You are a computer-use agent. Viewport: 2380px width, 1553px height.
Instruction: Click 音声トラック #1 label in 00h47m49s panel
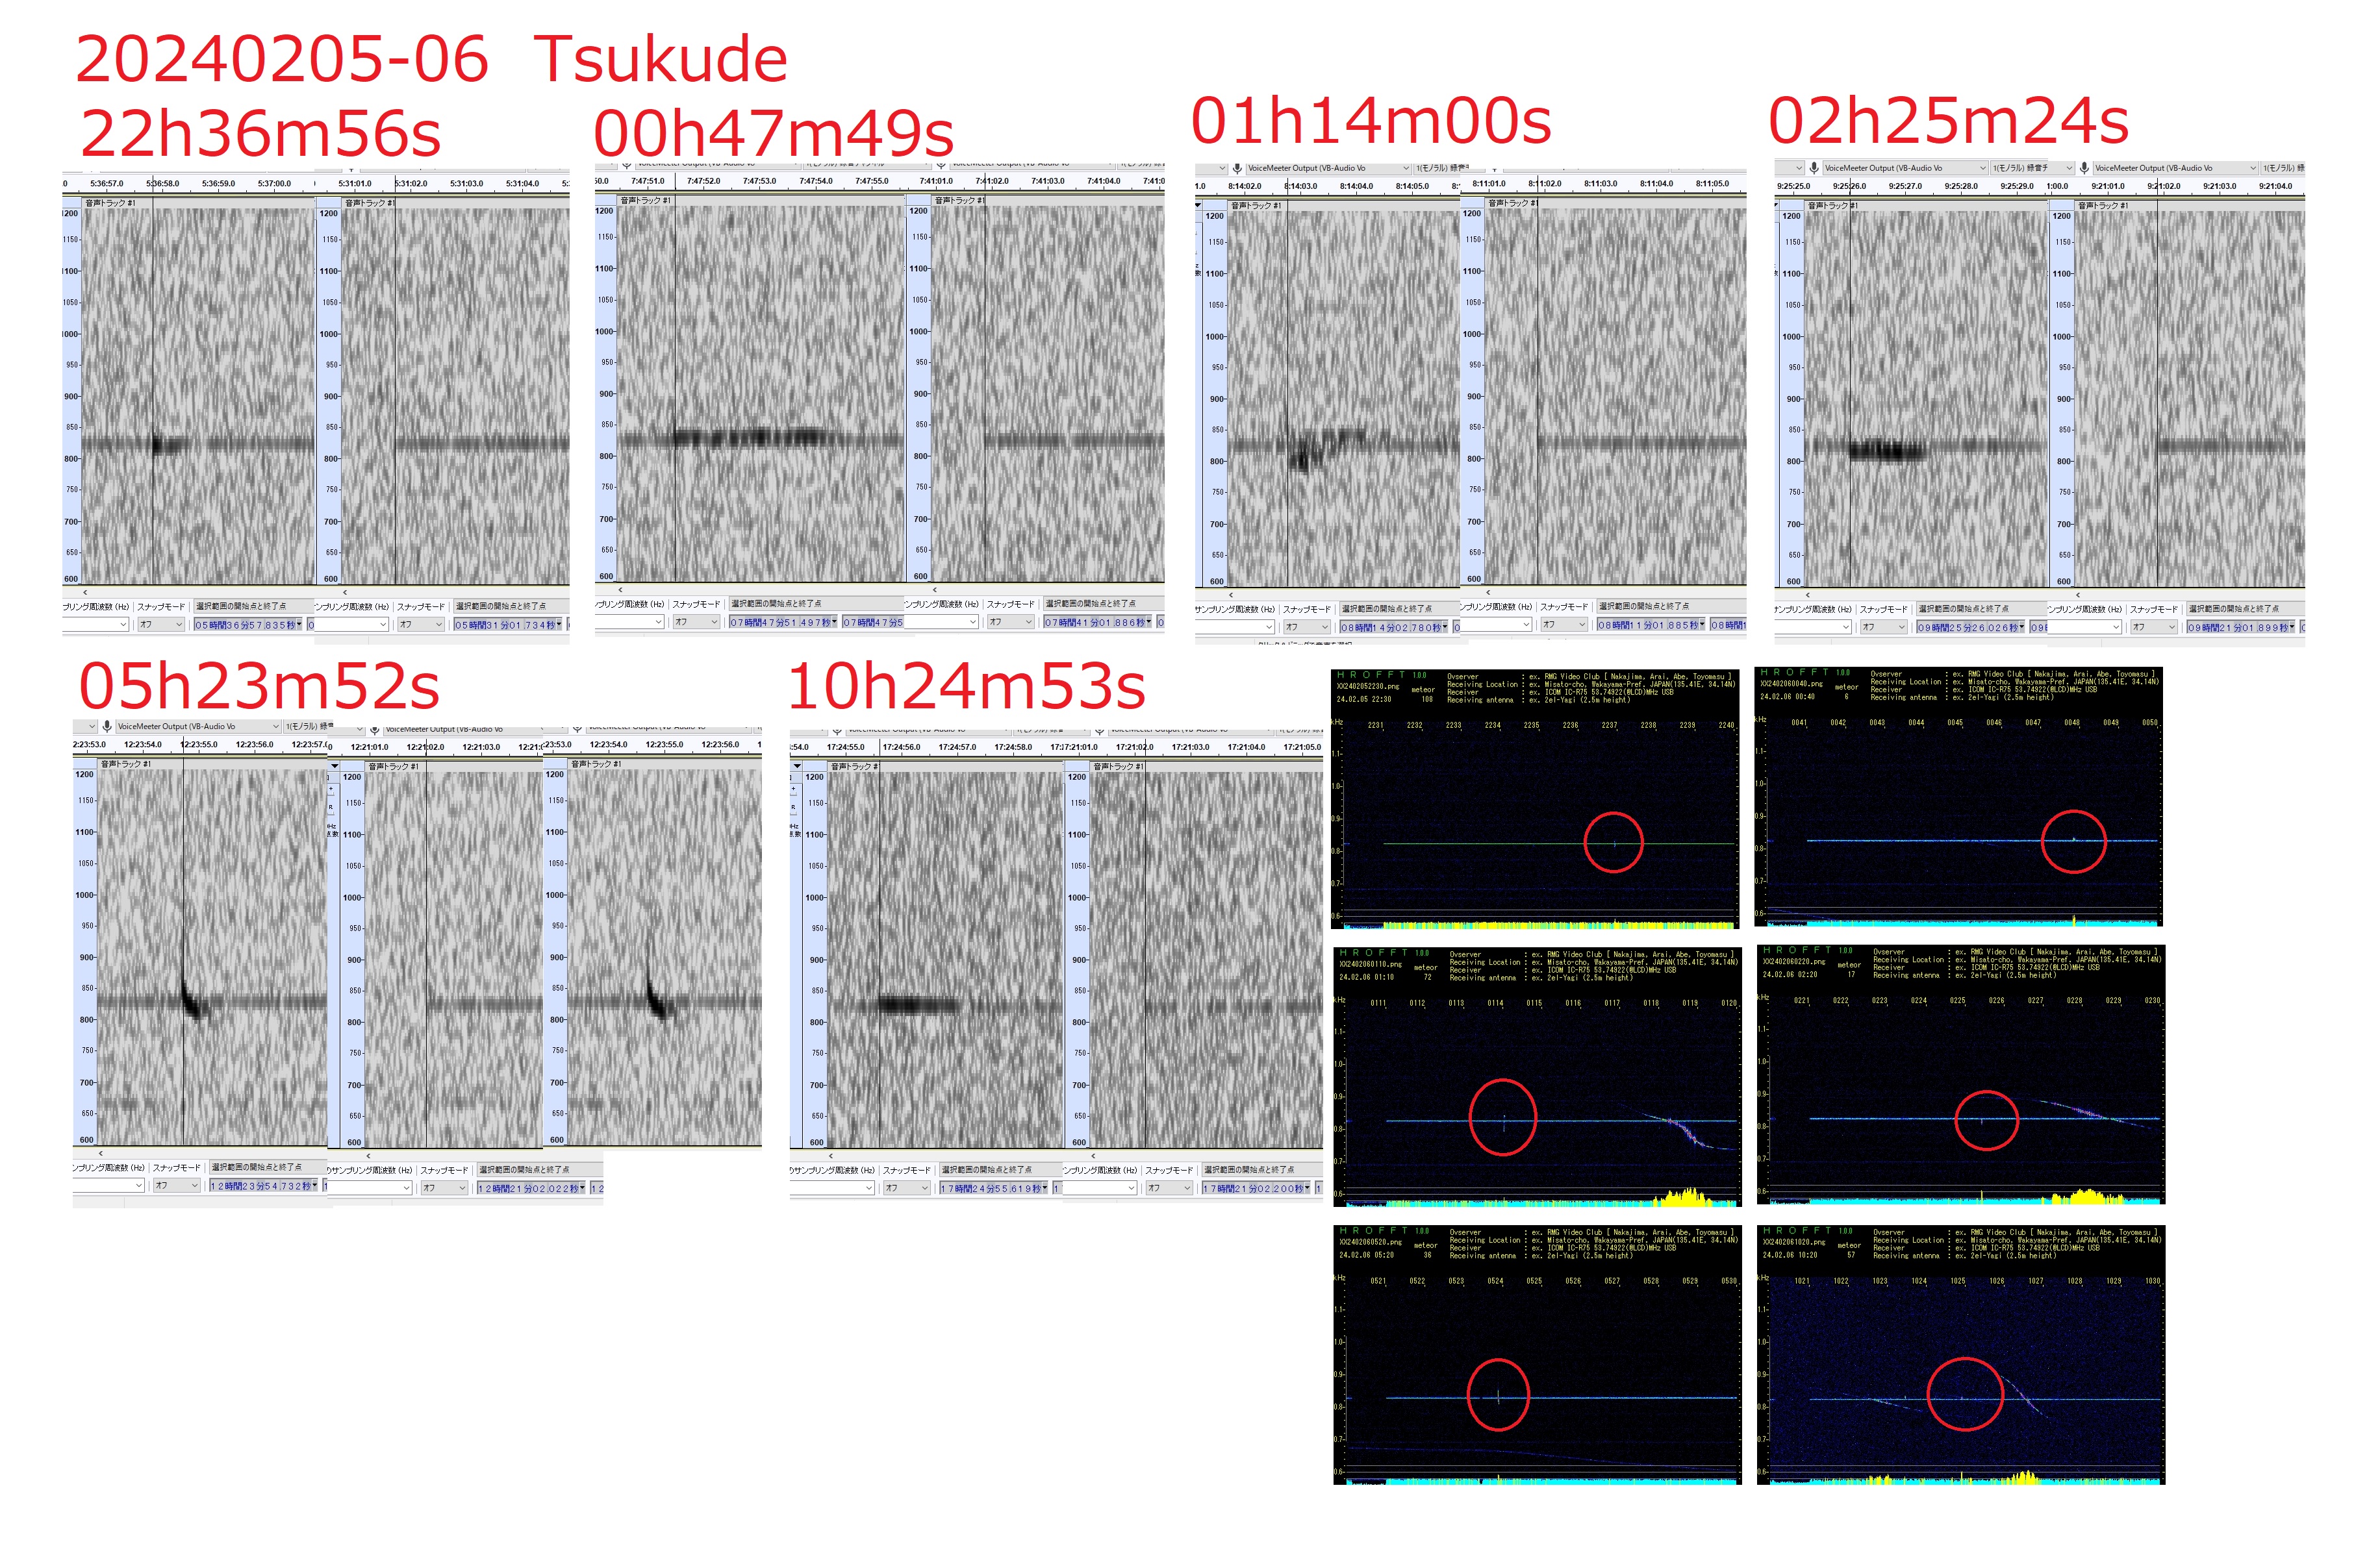coord(646,201)
